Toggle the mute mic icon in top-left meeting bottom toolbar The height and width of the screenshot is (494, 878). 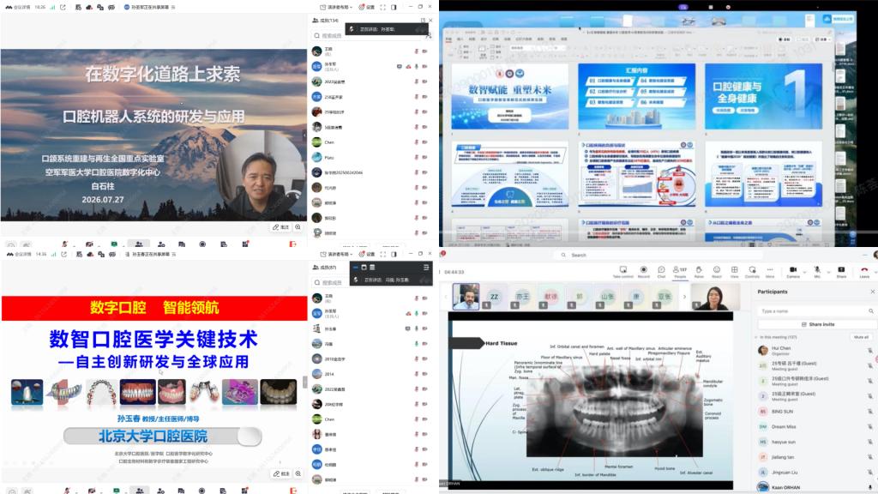65,244
